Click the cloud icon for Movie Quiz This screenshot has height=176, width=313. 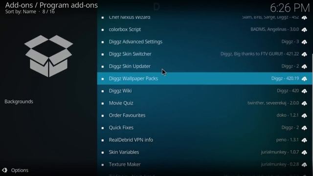[x=304, y=103]
